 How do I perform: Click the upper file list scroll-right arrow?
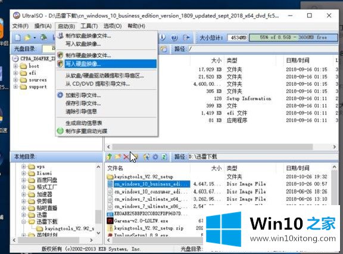[334, 147]
